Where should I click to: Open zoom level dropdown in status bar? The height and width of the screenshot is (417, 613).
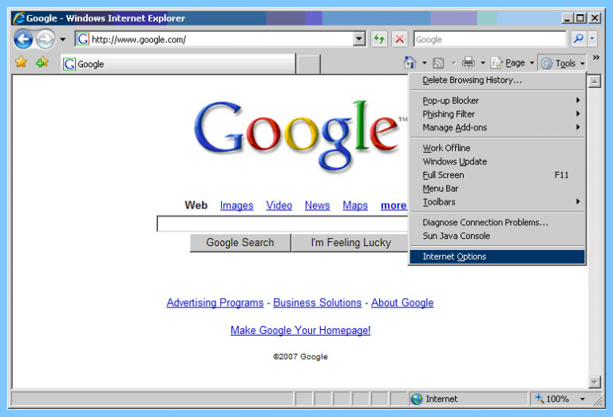[583, 399]
